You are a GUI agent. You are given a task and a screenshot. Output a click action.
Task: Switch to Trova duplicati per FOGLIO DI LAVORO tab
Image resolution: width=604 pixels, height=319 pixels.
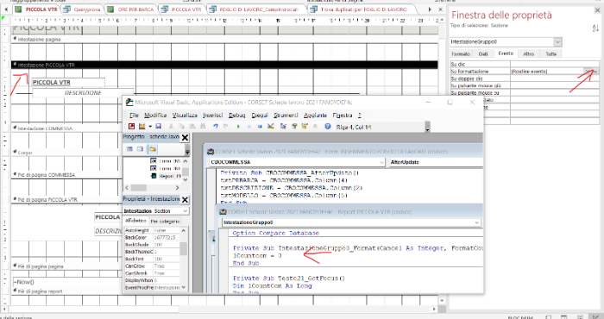coord(360,9)
